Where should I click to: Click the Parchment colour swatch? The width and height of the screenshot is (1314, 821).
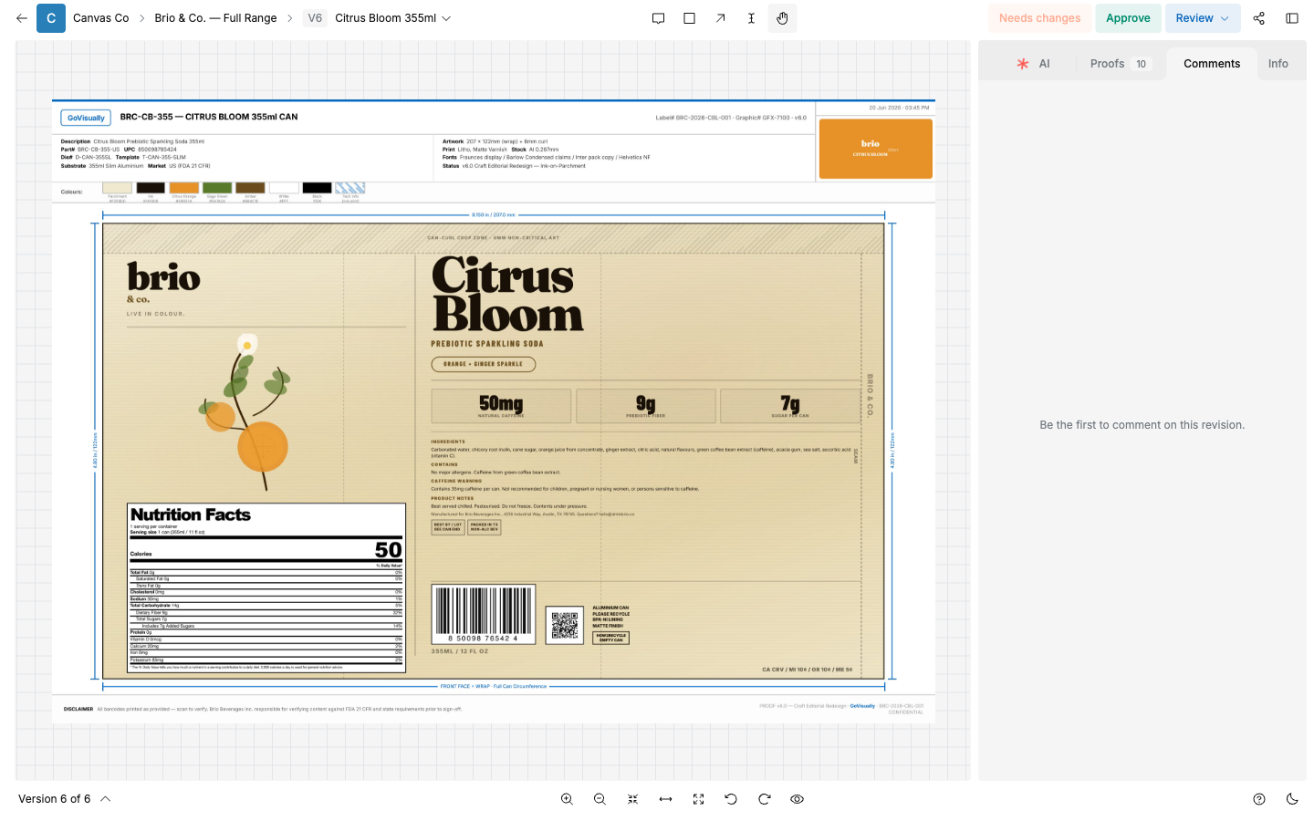[117, 188]
